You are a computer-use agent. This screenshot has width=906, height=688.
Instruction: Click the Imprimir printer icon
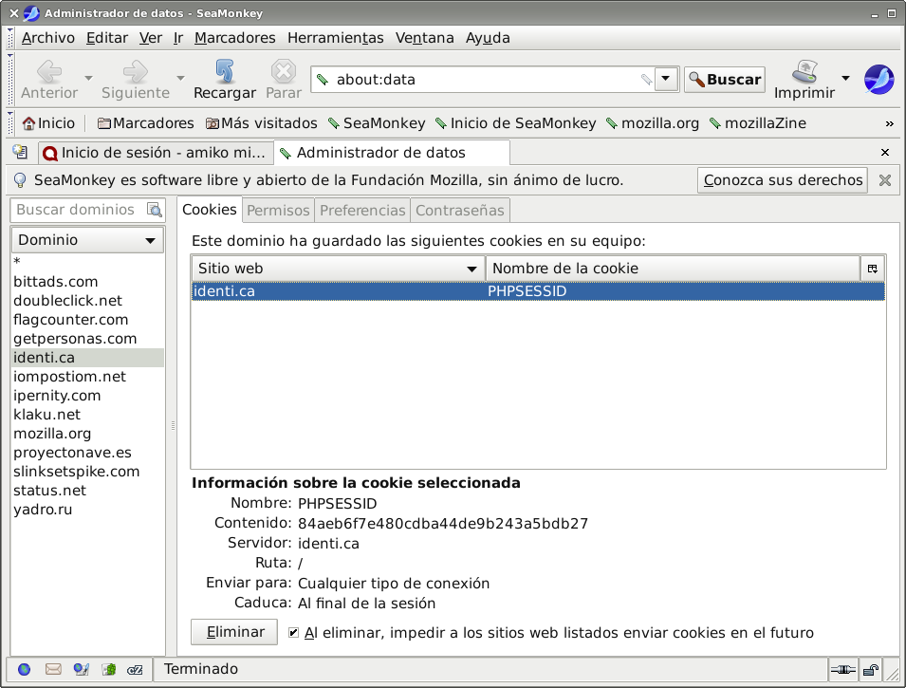(x=804, y=71)
